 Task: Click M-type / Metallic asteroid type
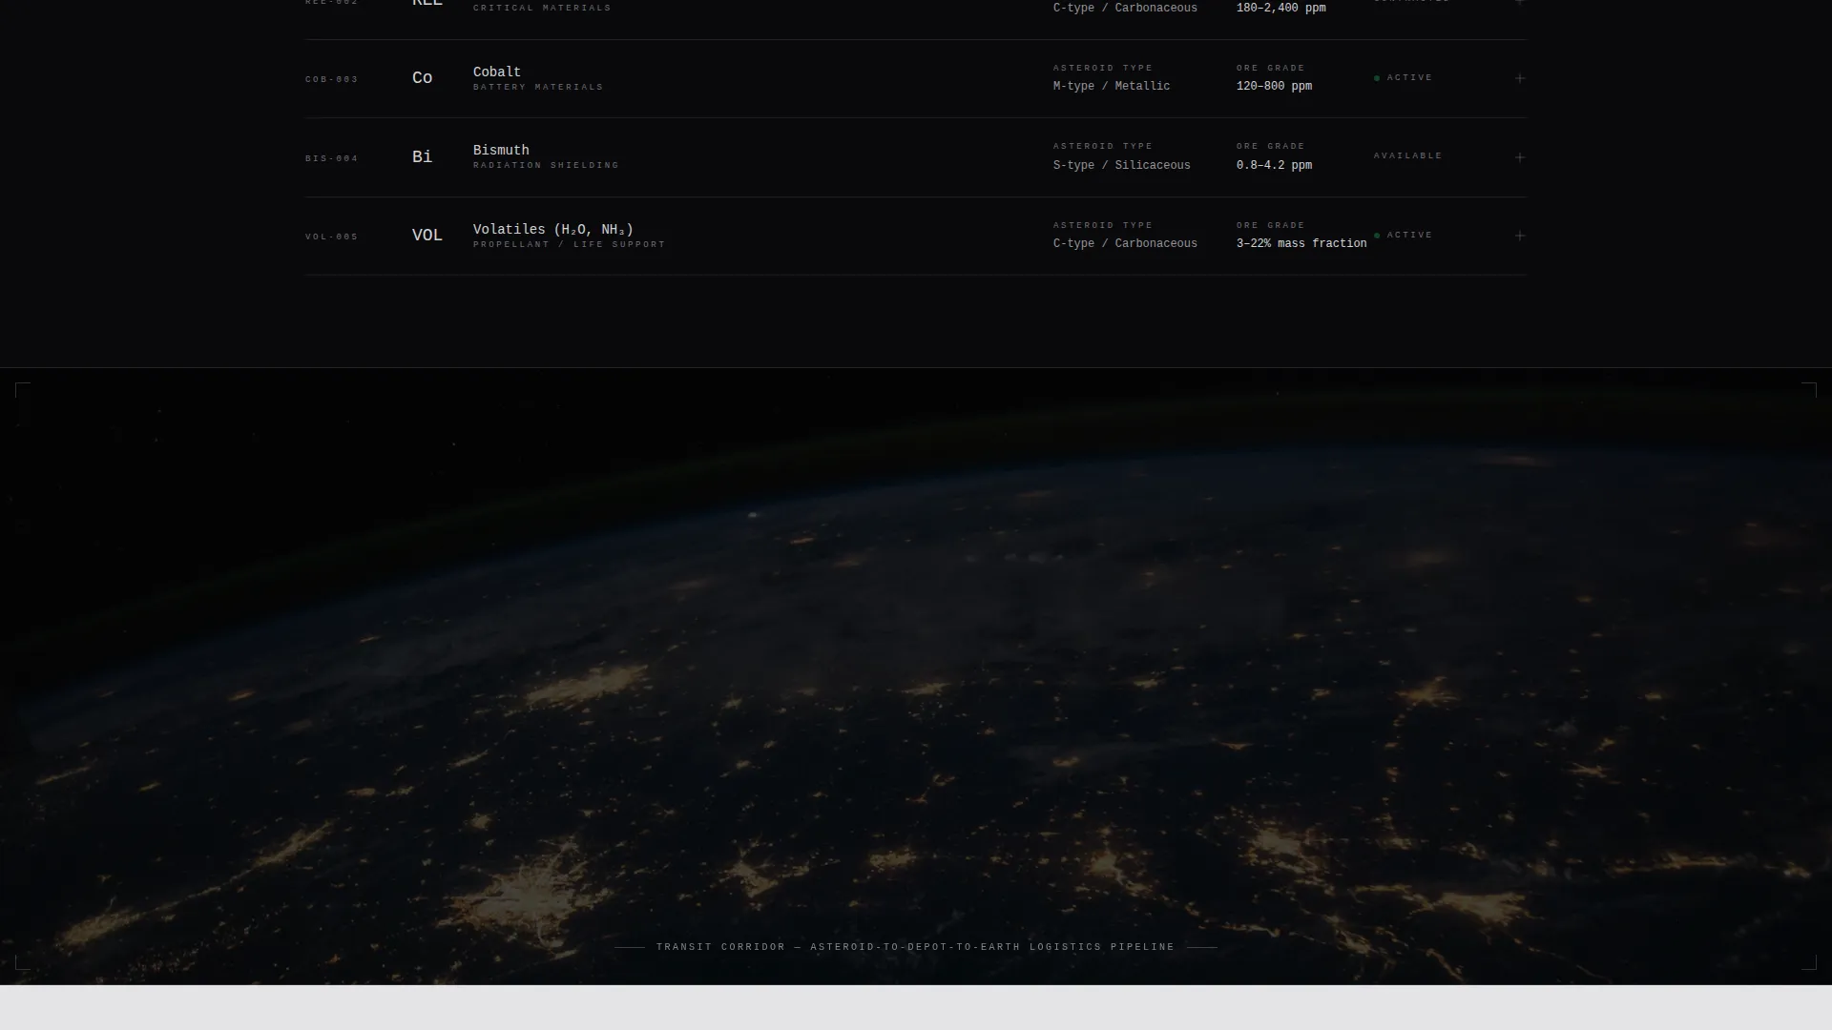point(1112,87)
